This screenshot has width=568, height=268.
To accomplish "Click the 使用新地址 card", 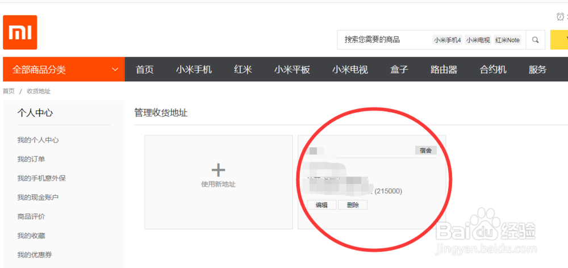I will (219, 182).
